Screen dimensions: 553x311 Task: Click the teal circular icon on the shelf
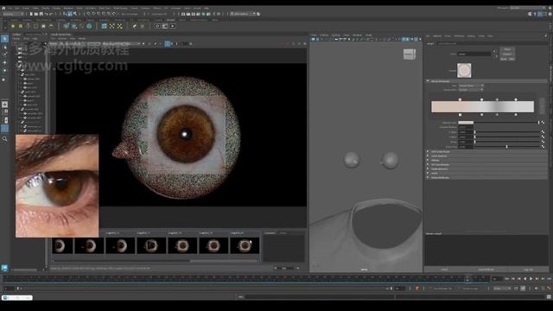[x=89, y=26]
